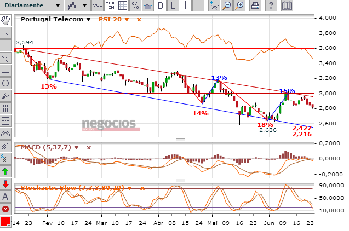This screenshot has height=231, width=349.
Task: Place a red down arrow marker
Action: [x=5, y=184]
